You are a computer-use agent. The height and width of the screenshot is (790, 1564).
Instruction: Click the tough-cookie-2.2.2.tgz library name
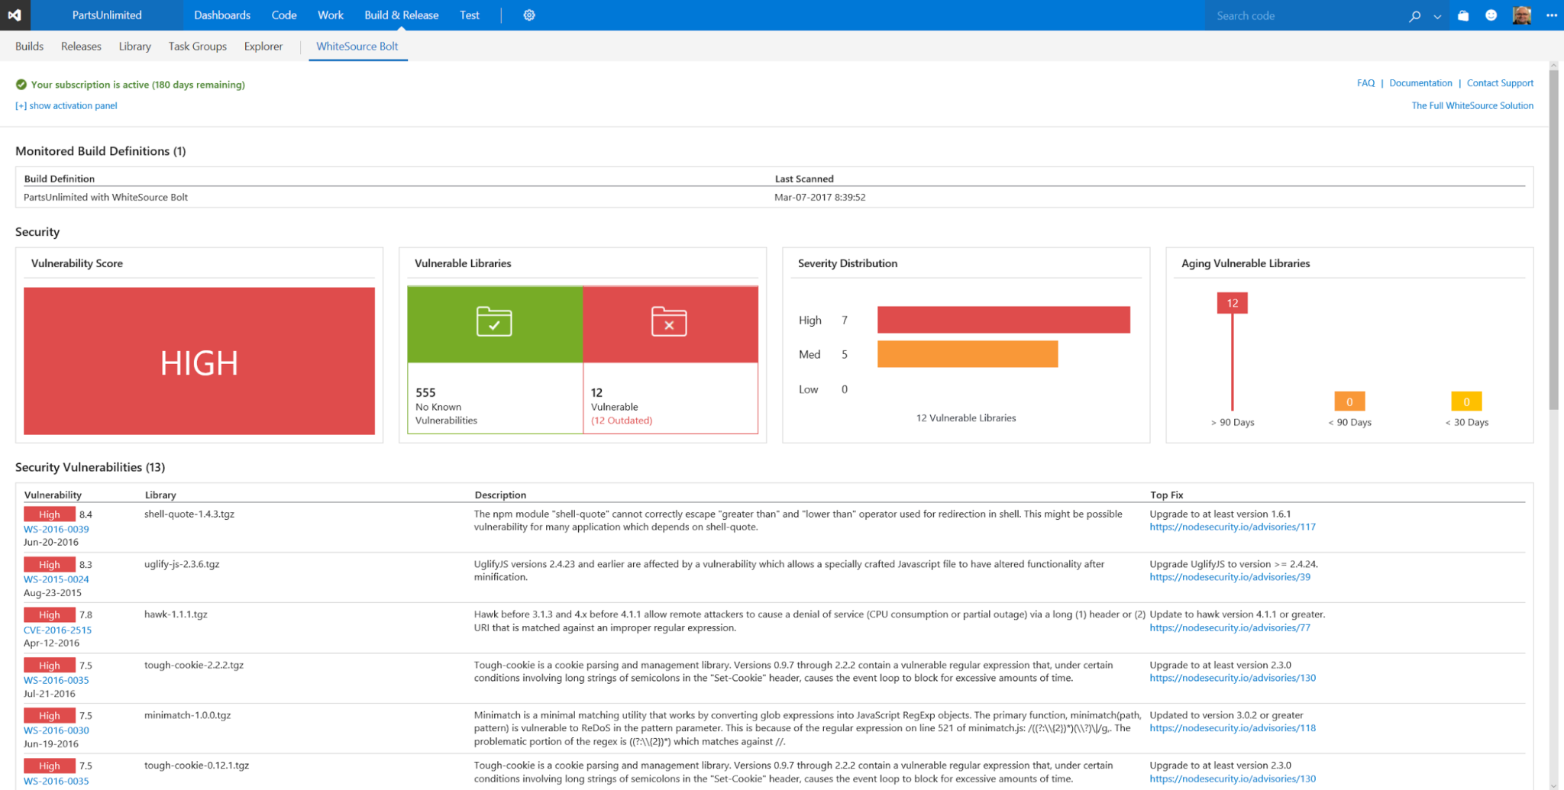point(194,666)
